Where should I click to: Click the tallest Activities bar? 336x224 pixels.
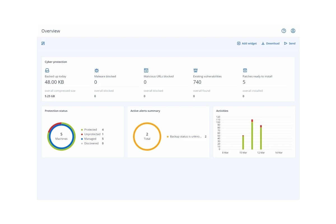click(x=252, y=134)
